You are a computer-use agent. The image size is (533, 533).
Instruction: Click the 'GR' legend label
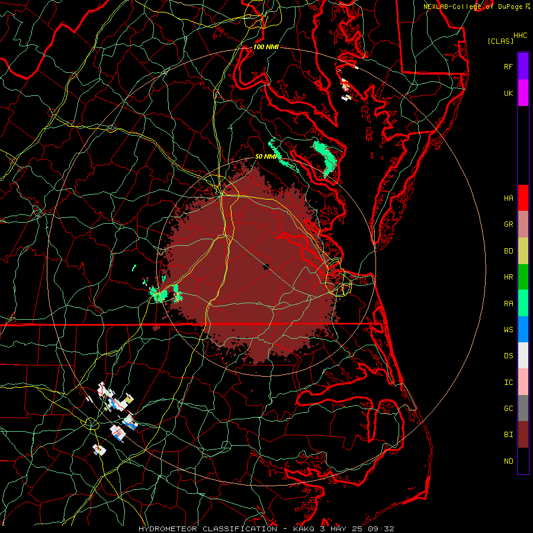tap(508, 224)
